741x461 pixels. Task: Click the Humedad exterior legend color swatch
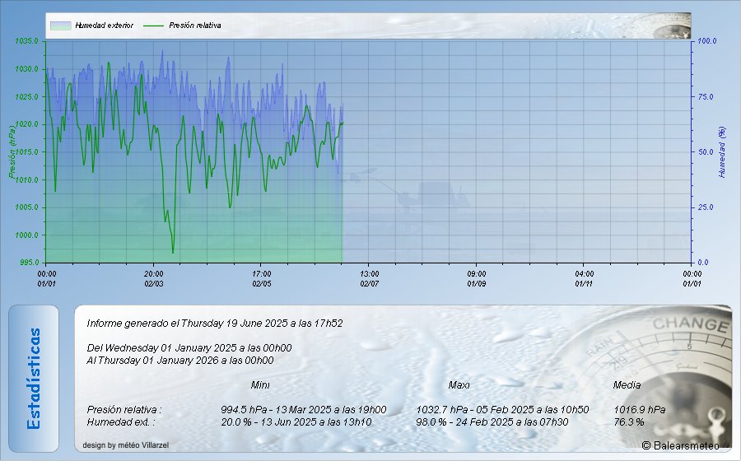click(60, 26)
